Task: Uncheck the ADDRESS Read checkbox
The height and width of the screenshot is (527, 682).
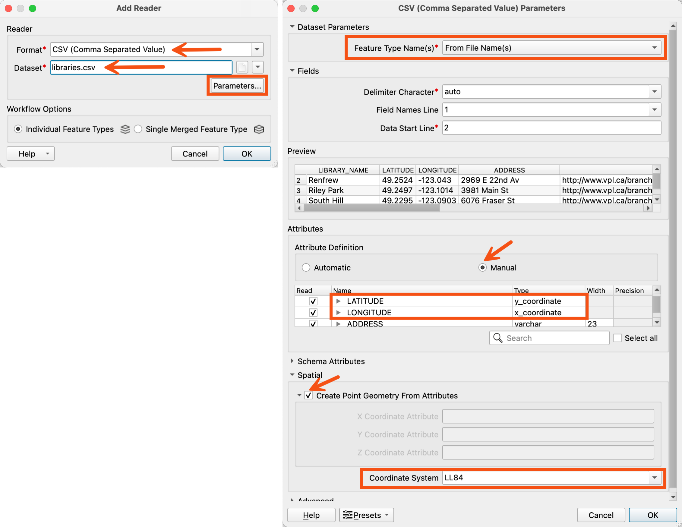Action: click(x=313, y=323)
